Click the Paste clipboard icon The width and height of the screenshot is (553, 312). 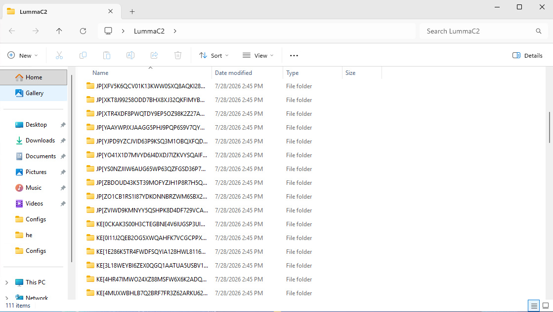pyautogui.click(x=107, y=55)
